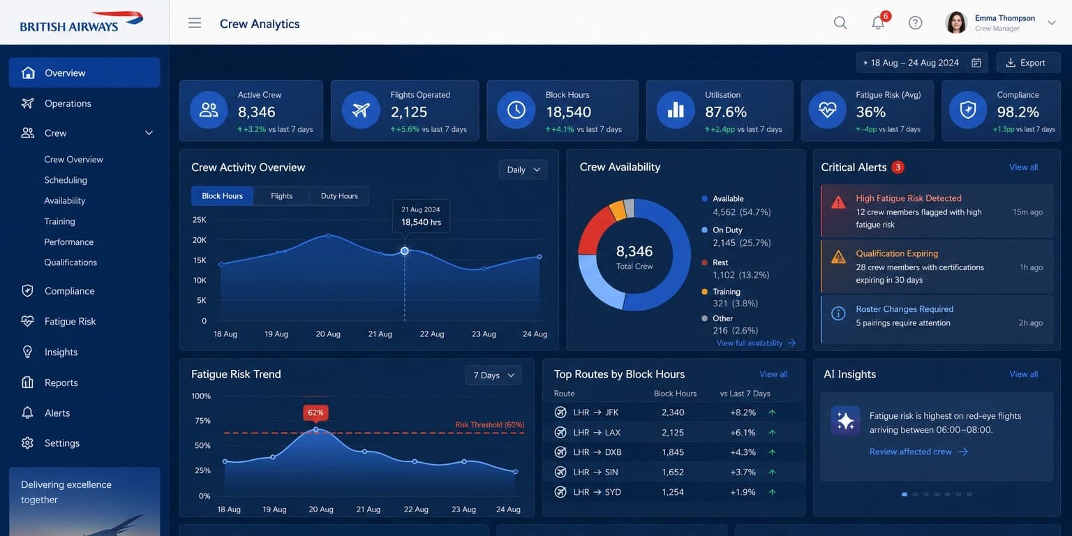View all AI Insights
Image resolution: width=1072 pixels, height=536 pixels.
click(1023, 374)
